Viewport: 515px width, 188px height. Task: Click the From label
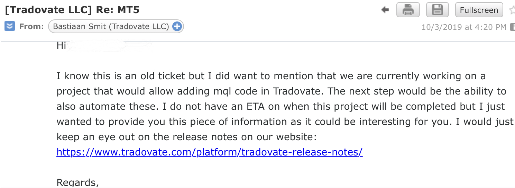tap(31, 26)
